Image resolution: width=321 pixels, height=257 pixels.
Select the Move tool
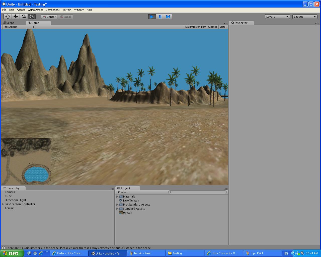coord(16,17)
